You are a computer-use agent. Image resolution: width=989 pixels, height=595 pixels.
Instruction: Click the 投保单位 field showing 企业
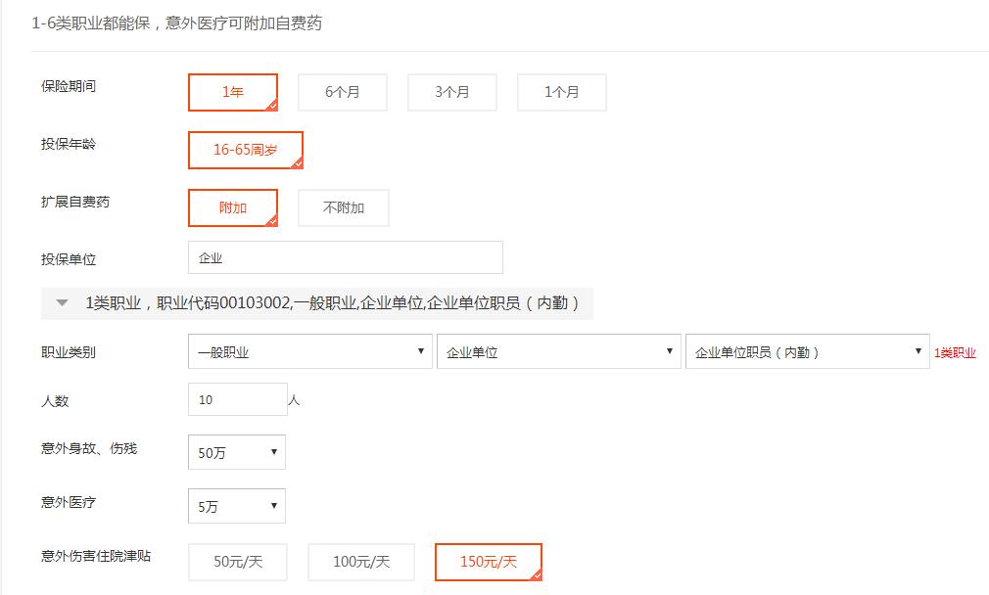coord(345,256)
